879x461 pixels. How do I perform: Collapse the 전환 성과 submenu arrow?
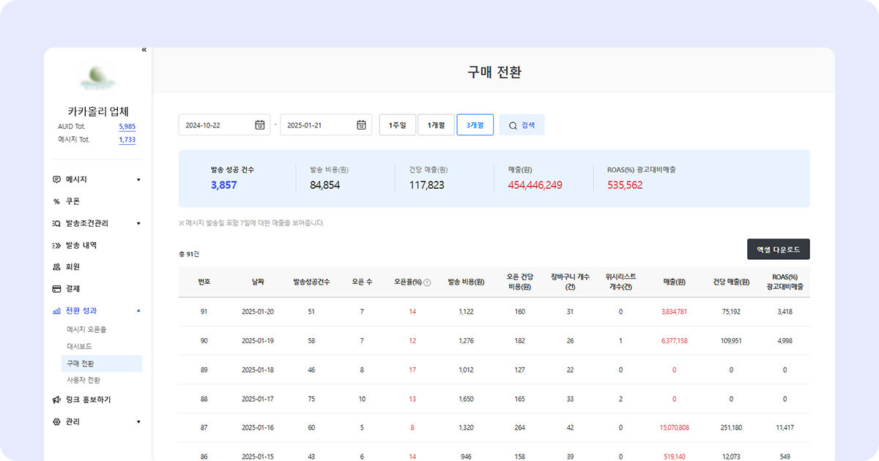[x=138, y=311]
